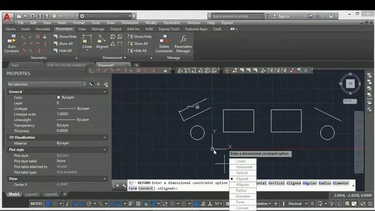The image size is (375, 211).
Task: Click the Material ByLayer property value
Action: click(x=63, y=143)
